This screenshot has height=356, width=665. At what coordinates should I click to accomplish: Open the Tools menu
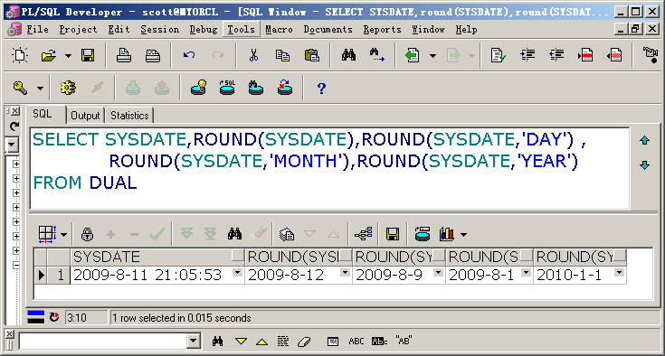[x=241, y=29]
